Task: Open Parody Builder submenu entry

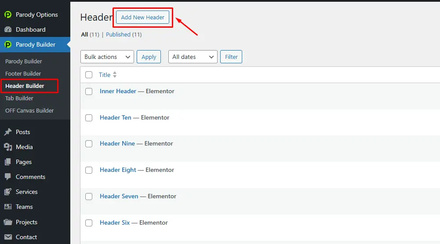Action: 24,61
